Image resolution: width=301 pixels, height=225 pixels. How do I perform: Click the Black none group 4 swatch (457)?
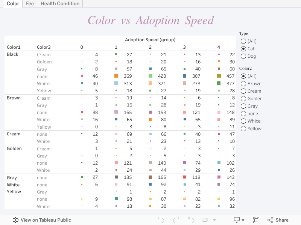pyautogui.click(x=219, y=76)
